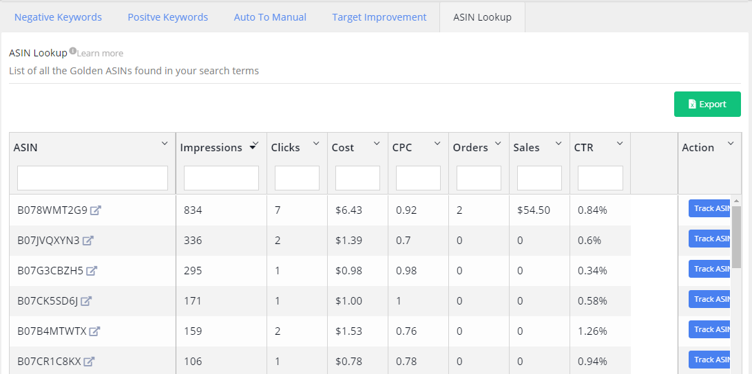Click the Impressions filter input field
The image size is (752, 374).
(x=221, y=178)
